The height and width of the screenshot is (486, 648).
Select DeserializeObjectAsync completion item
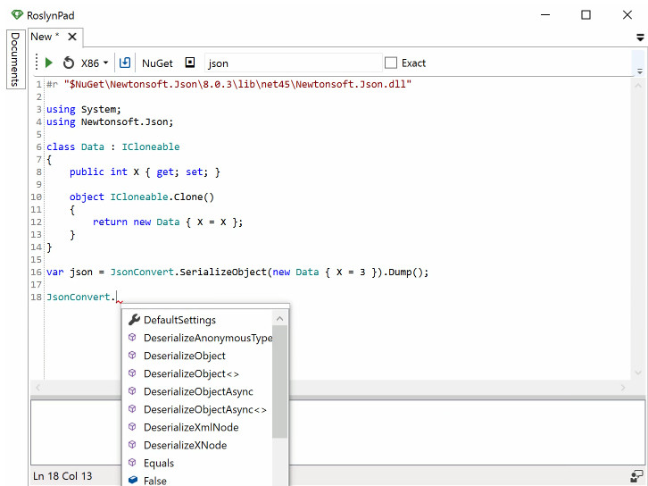pyautogui.click(x=197, y=391)
